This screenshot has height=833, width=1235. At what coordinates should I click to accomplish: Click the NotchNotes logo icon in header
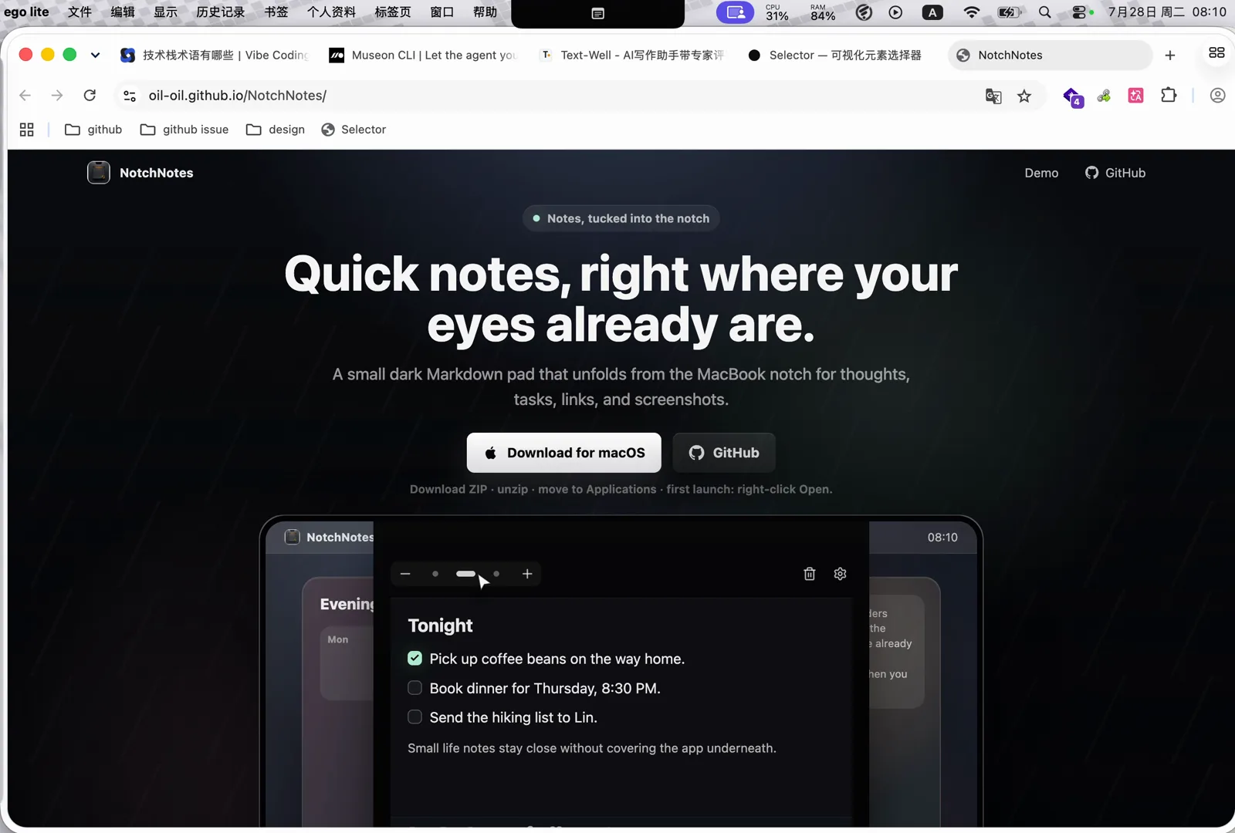point(99,173)
